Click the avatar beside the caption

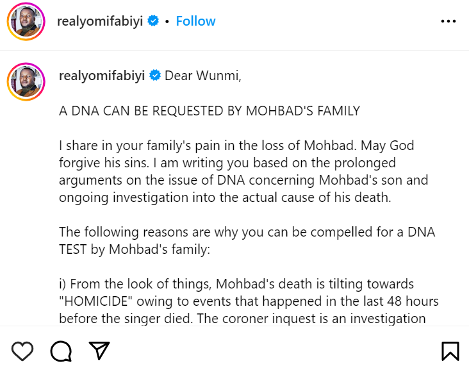point(26,82)
